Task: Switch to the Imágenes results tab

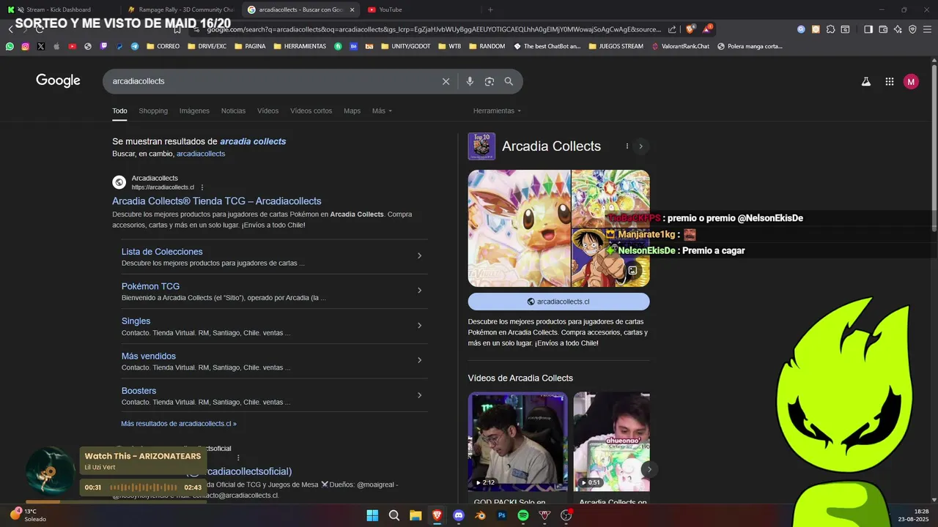Action: pyautogui.click(x=194, y=111)
